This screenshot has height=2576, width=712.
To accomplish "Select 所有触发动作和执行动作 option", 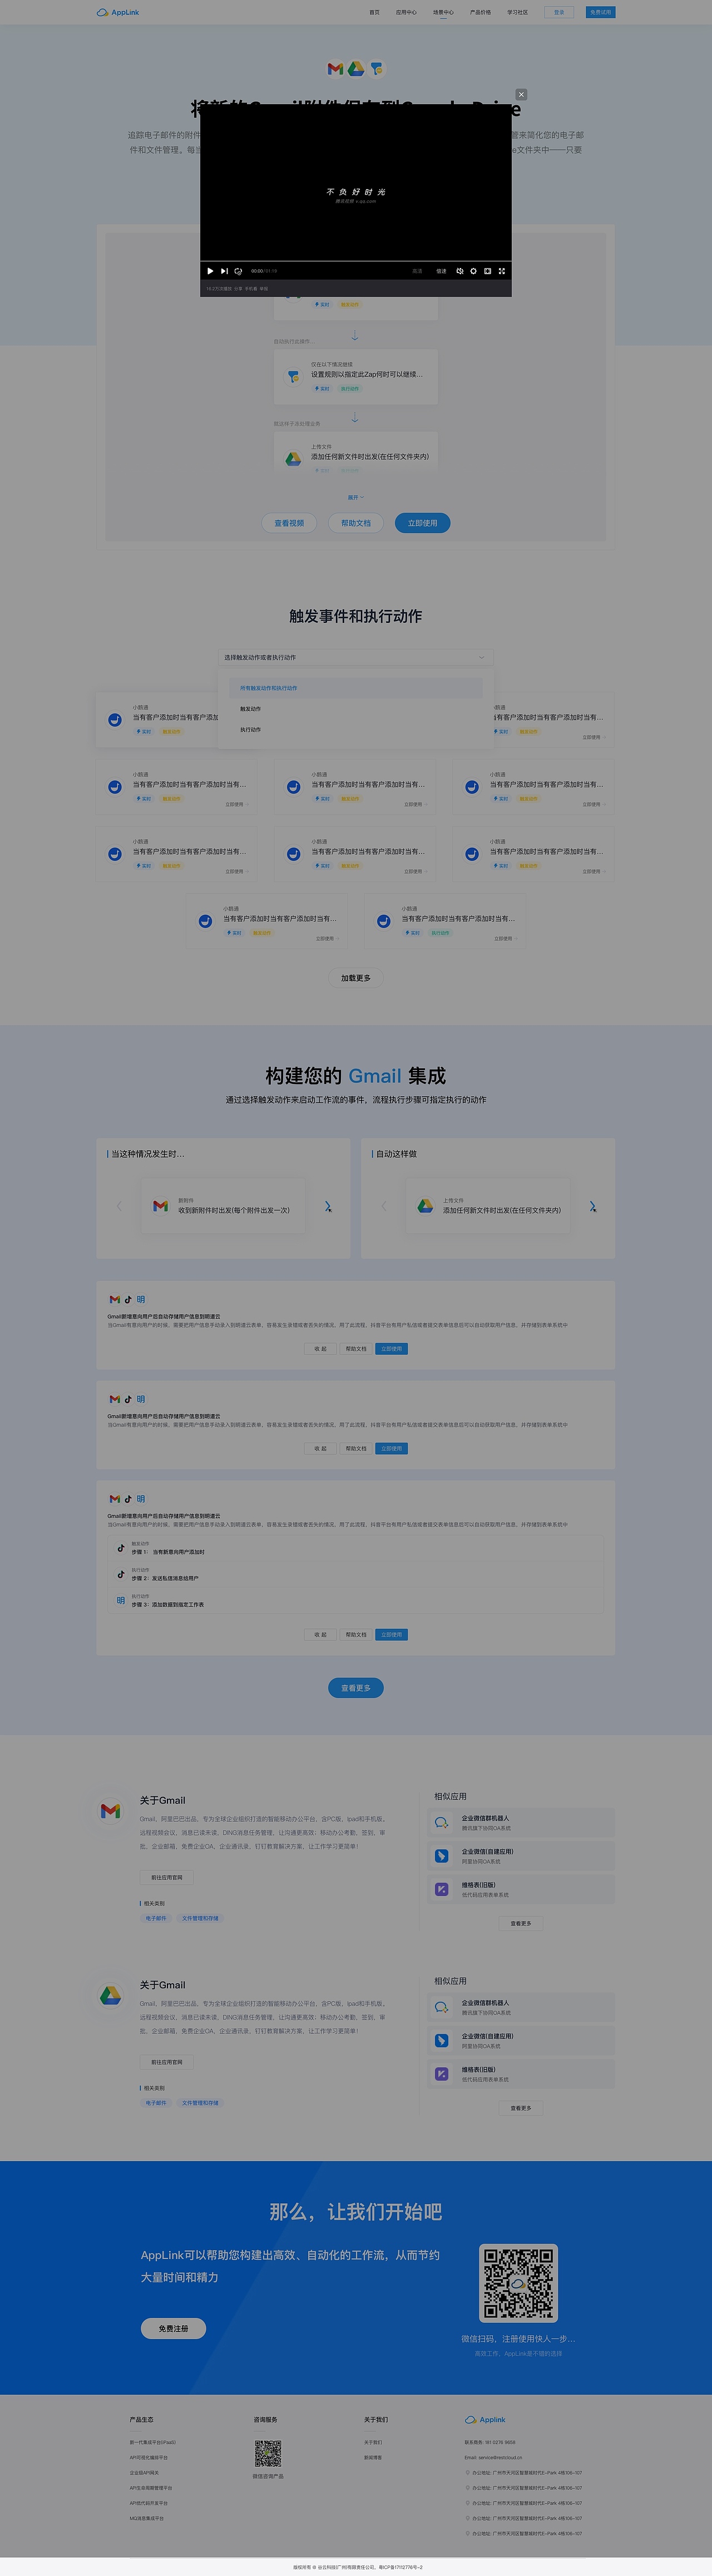I will 356,688.
